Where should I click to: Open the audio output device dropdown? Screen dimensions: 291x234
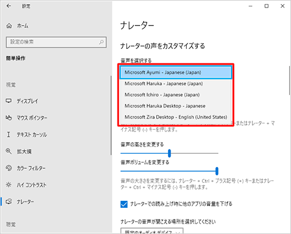pos(152,231)
